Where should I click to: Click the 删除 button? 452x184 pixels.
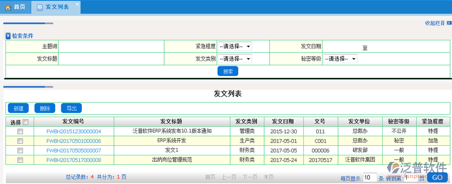click(x=45, y=108)
